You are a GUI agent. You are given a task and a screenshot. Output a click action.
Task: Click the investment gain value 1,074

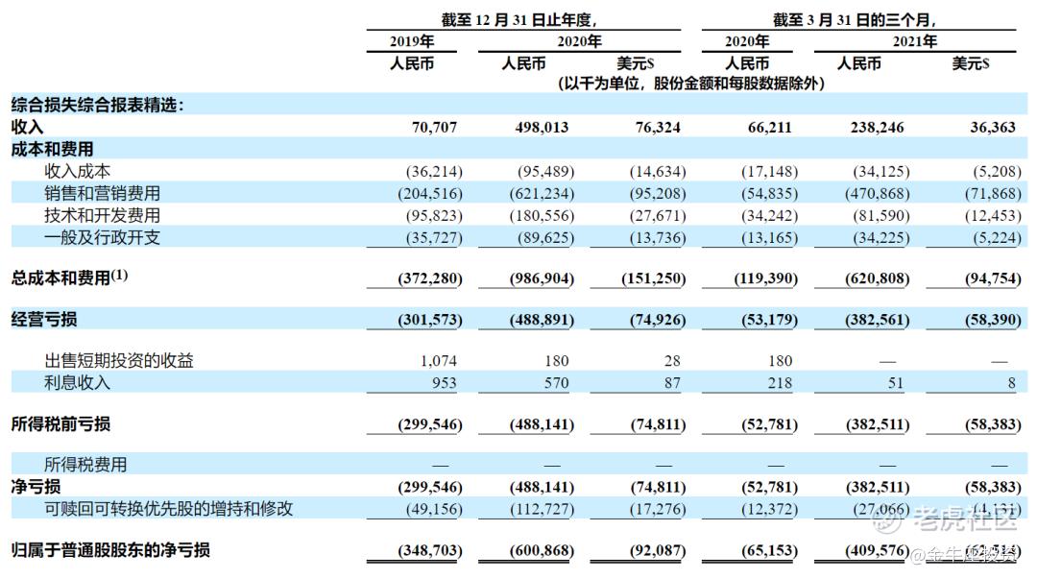(439, 361)
